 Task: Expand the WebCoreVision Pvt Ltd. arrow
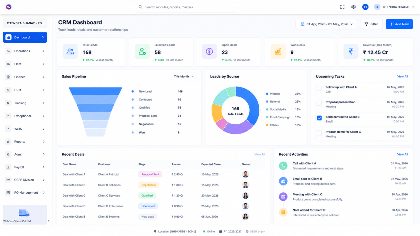(49, 221)
